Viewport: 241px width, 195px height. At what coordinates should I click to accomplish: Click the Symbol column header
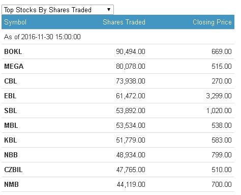click(15, 22)
